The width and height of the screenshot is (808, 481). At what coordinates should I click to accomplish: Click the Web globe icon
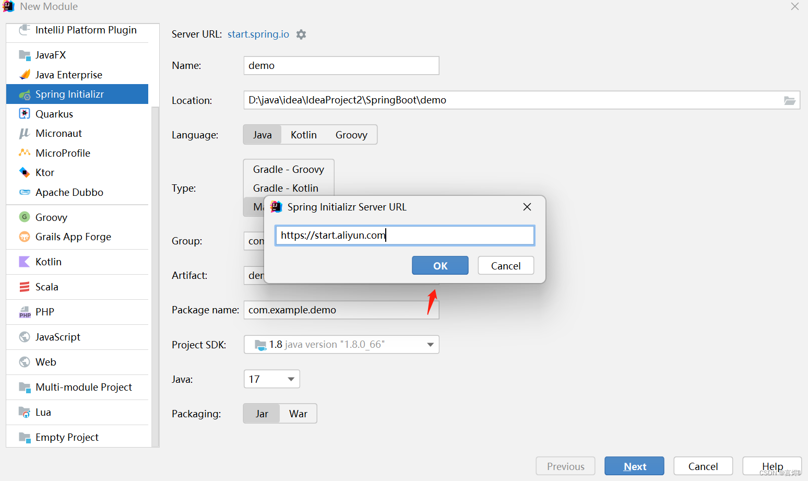(25, 362)
